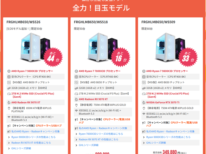Click the WS526 2TB NVMe SSD drive icon
This screenshot has width=206, height=154.
(9, 94)
